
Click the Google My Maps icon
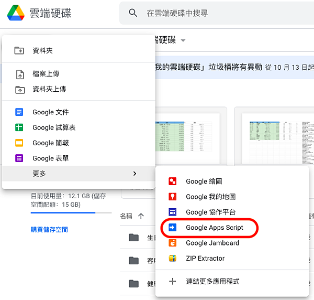click(173, 197)
